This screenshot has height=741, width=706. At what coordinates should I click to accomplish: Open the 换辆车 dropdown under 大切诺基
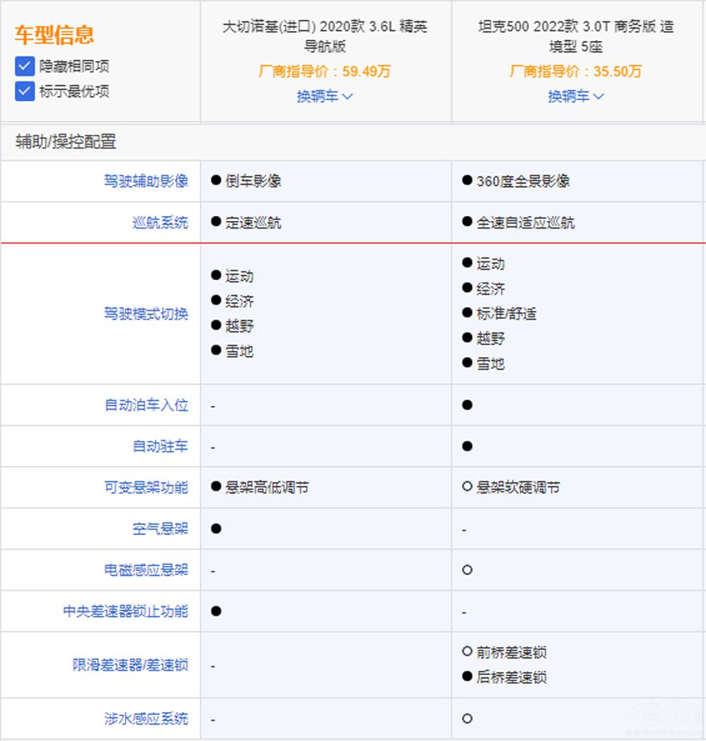click(x=325, y=97)
